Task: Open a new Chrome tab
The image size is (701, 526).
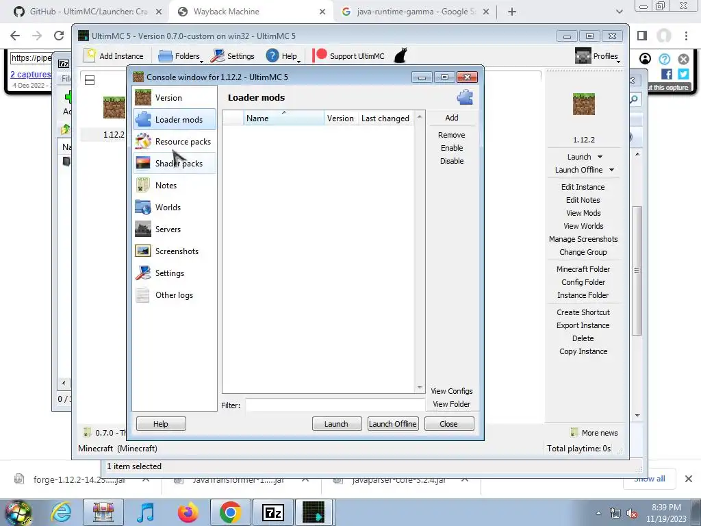Action: [x=512, y=12]
